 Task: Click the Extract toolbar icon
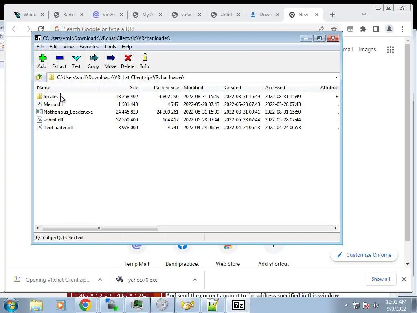(59, 58)
